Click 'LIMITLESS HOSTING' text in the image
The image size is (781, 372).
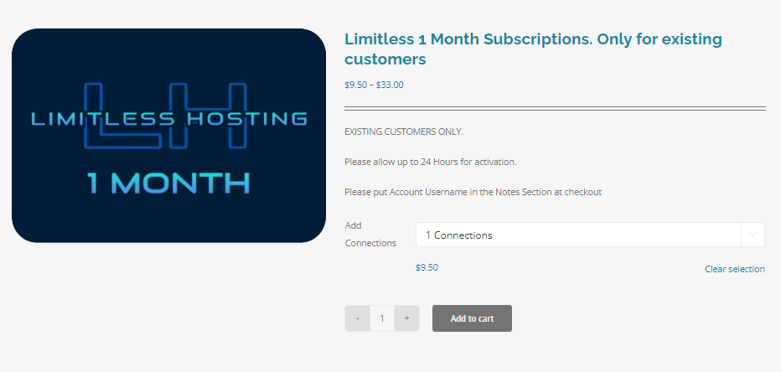click(x=168, y=118)
